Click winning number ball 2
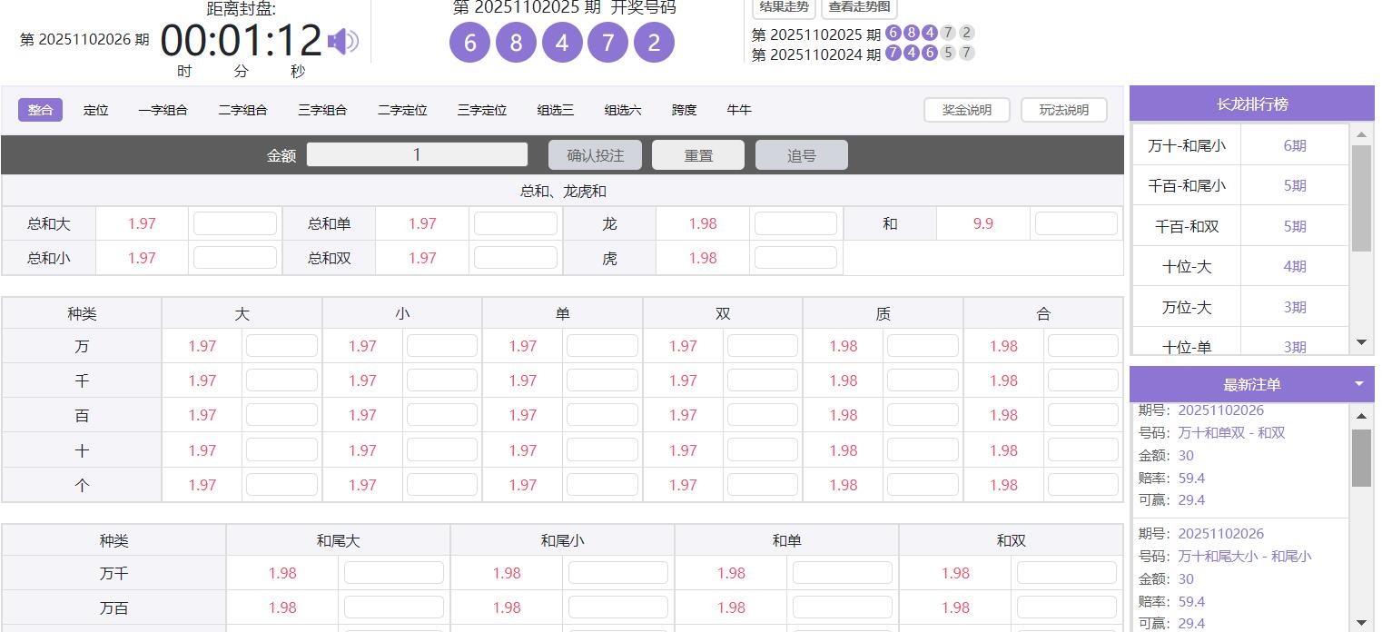Viewport: 1382px width, 632px height. 654,42
